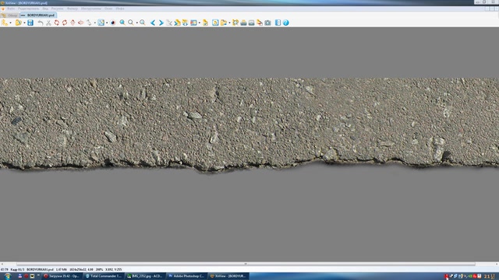Select the BORDYURKA01.psd tab
Viewport: 499px width, 280px height.
[38, 16]
